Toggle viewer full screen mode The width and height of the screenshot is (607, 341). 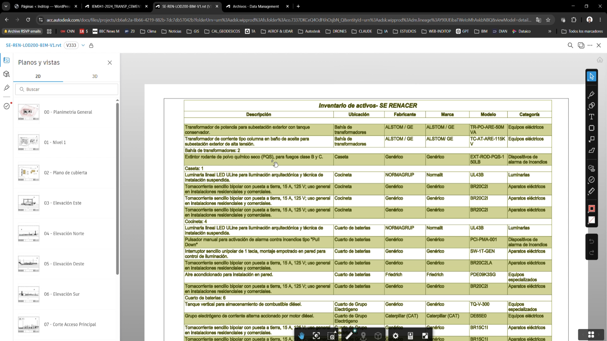click(x=425, y=336)
